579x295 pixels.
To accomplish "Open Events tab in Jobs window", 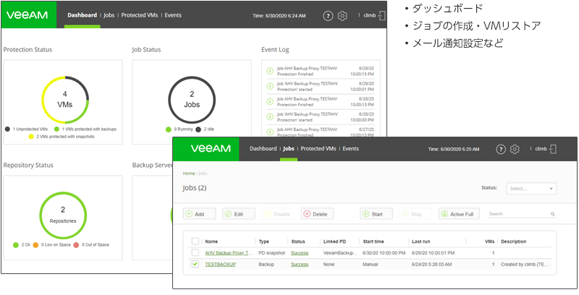I will coord(350,149).
